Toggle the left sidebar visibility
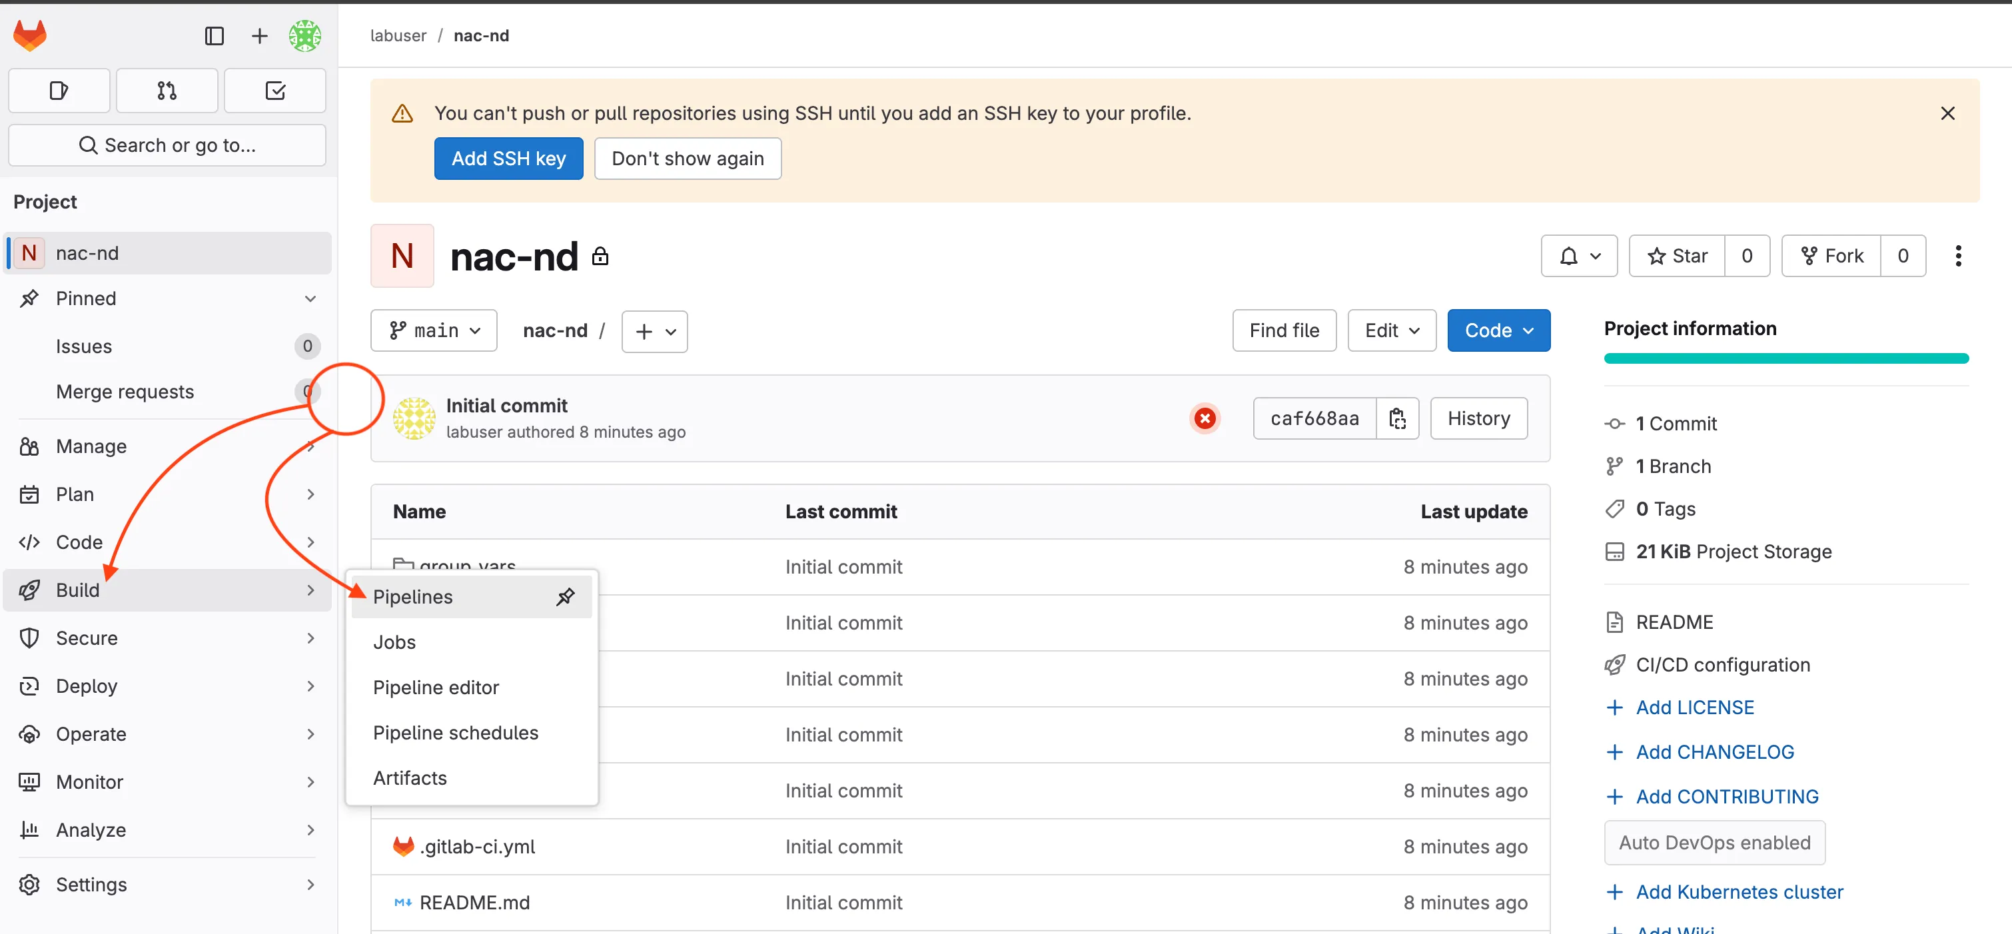2012x934 pixels. point(214,35)
